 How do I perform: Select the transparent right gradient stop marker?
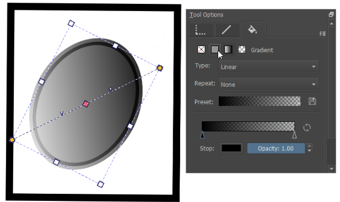(x=294, y=135)
